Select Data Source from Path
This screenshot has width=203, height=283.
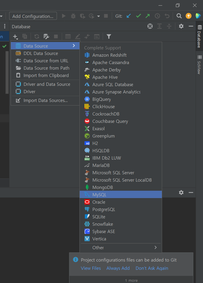pos(45,68)
